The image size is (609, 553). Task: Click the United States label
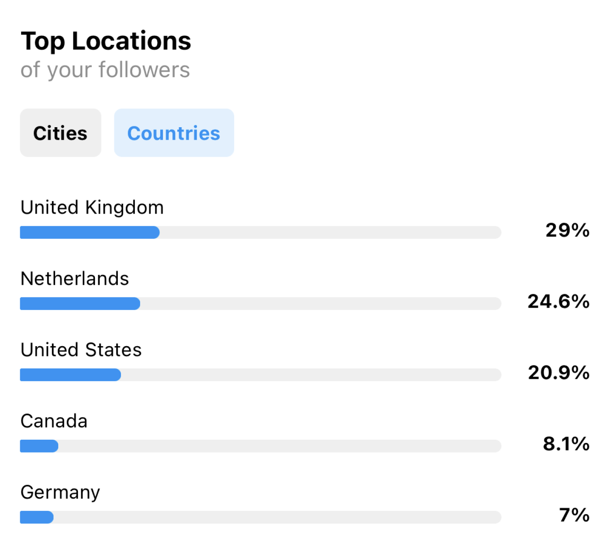click(81, 350)
